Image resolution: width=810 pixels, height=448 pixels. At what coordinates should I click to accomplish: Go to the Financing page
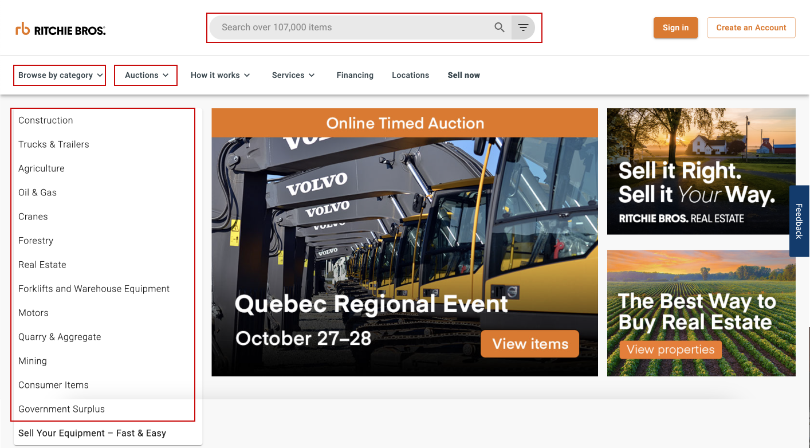[x=355, y=75]
